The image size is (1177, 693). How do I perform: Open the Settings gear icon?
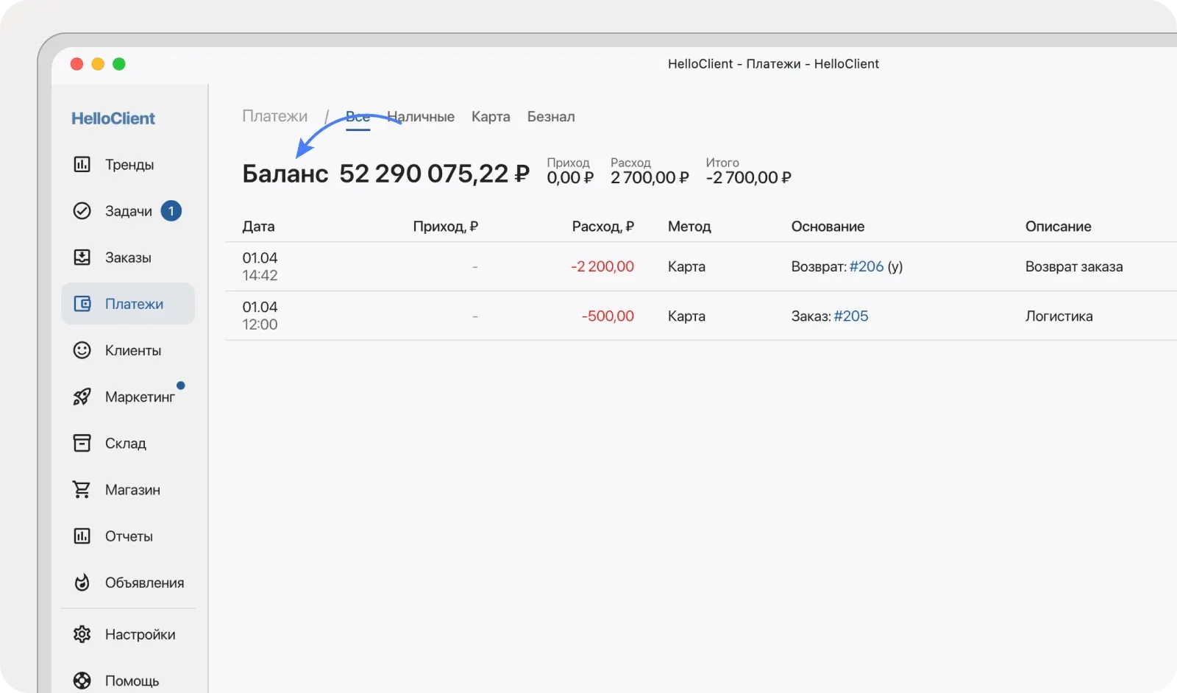[x=82, y=634]
